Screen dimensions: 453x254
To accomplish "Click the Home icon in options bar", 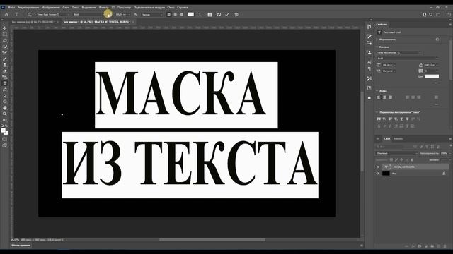I will [x=6, y=14].
